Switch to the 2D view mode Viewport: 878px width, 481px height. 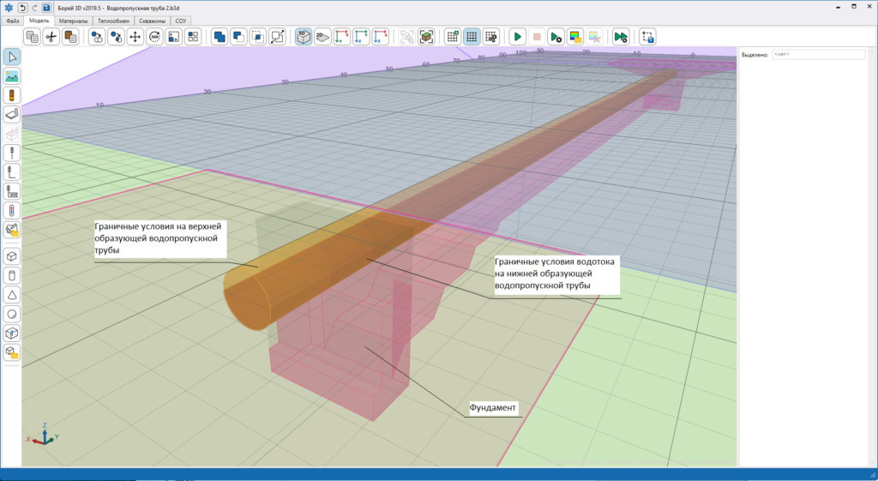(x=322, y=37)
